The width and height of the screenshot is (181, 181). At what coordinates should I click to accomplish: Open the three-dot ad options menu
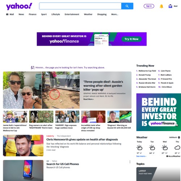click(x=130, y=162)
